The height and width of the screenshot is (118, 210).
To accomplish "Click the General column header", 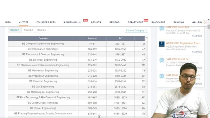I will [x=92, y=38].
